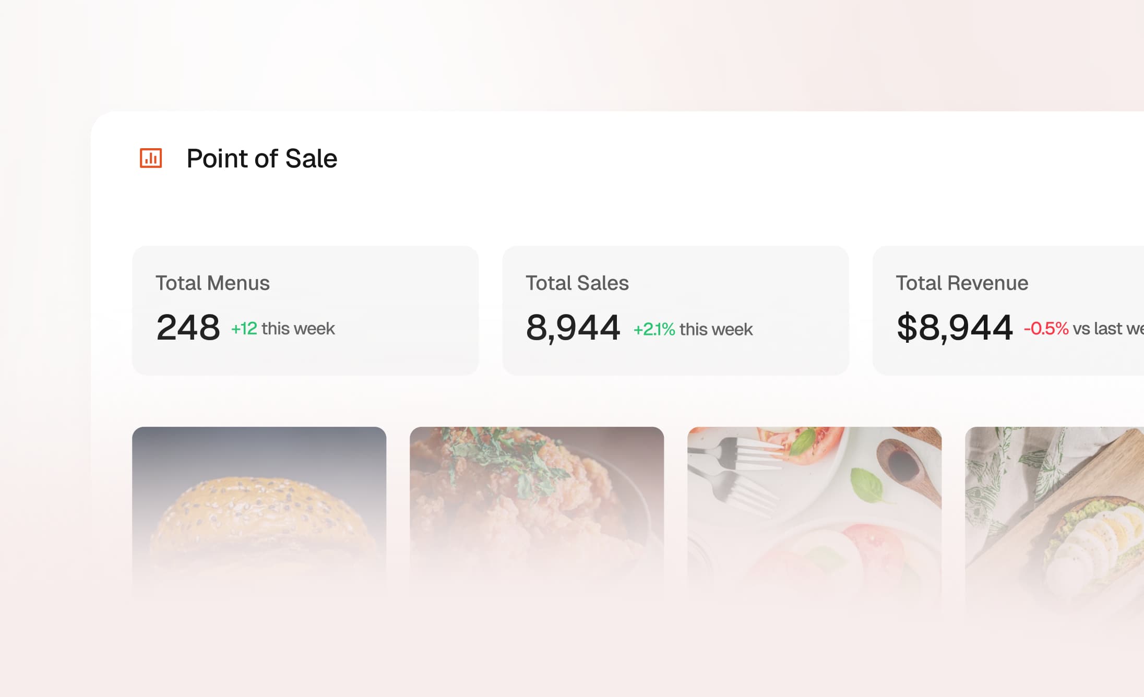This screenshot has height=697, width=1144.
Task: Click the 8,944 sales figure
Action: point(573,328)
